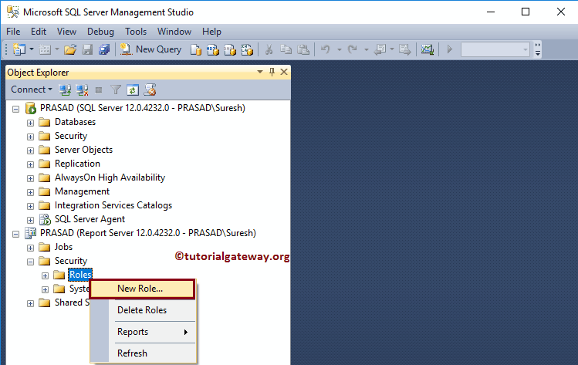Toggle the Object Explorer auto-hide pin
578x365 pixels.
click(272, 72)
